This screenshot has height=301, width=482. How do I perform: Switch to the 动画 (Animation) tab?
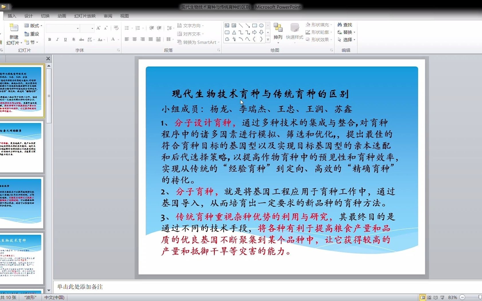coord(61,16)
